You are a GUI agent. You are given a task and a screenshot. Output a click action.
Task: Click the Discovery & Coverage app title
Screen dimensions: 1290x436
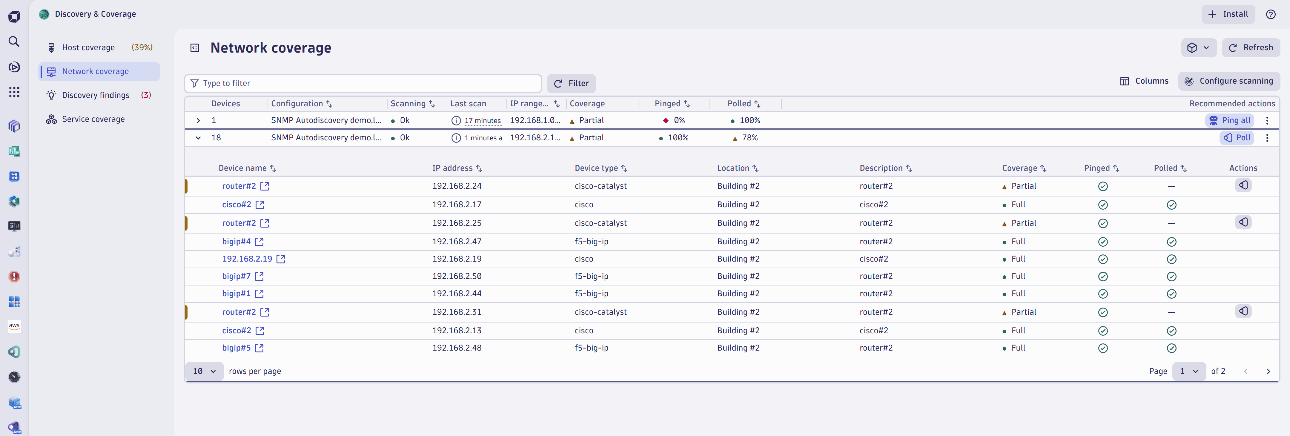pos(95,14)
